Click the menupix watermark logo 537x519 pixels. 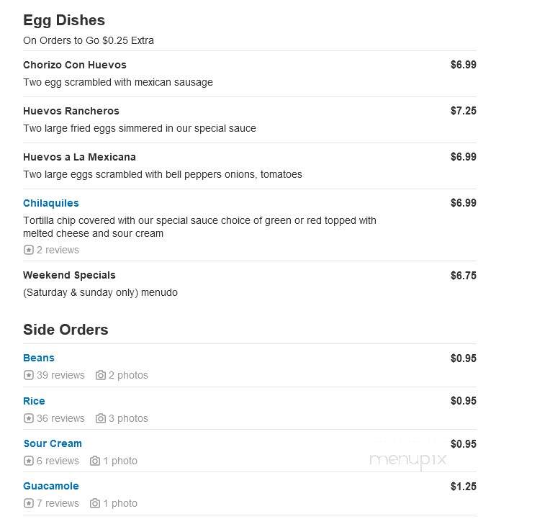408,460
